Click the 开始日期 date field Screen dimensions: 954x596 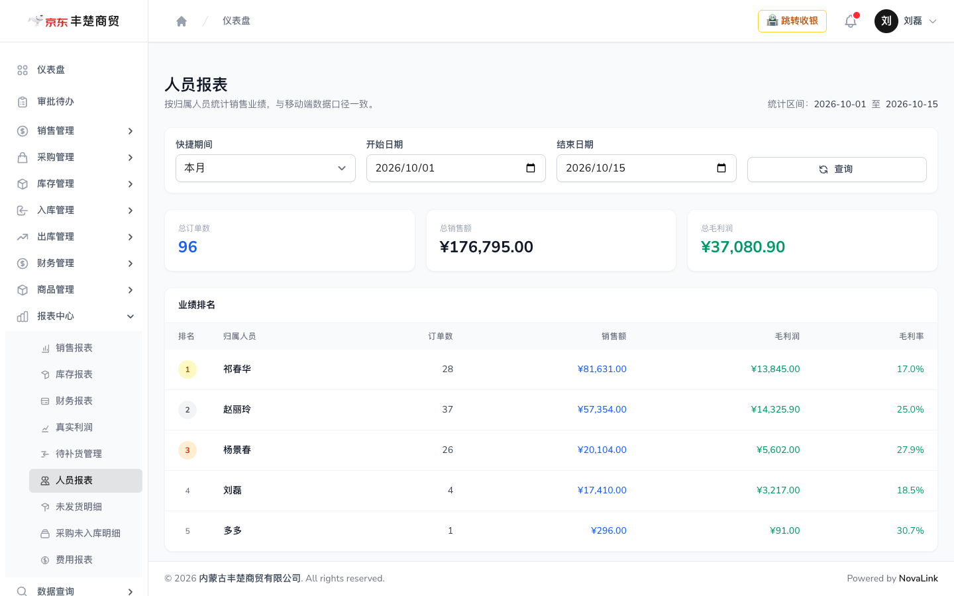pyautogui.click(x=456, y=168)
